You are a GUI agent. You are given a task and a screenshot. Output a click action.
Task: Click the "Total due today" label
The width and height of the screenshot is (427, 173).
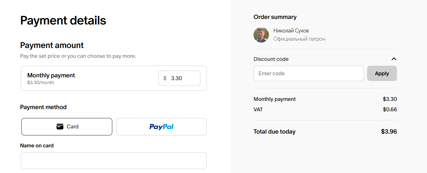pyautogui.click(x=274, y=132)
